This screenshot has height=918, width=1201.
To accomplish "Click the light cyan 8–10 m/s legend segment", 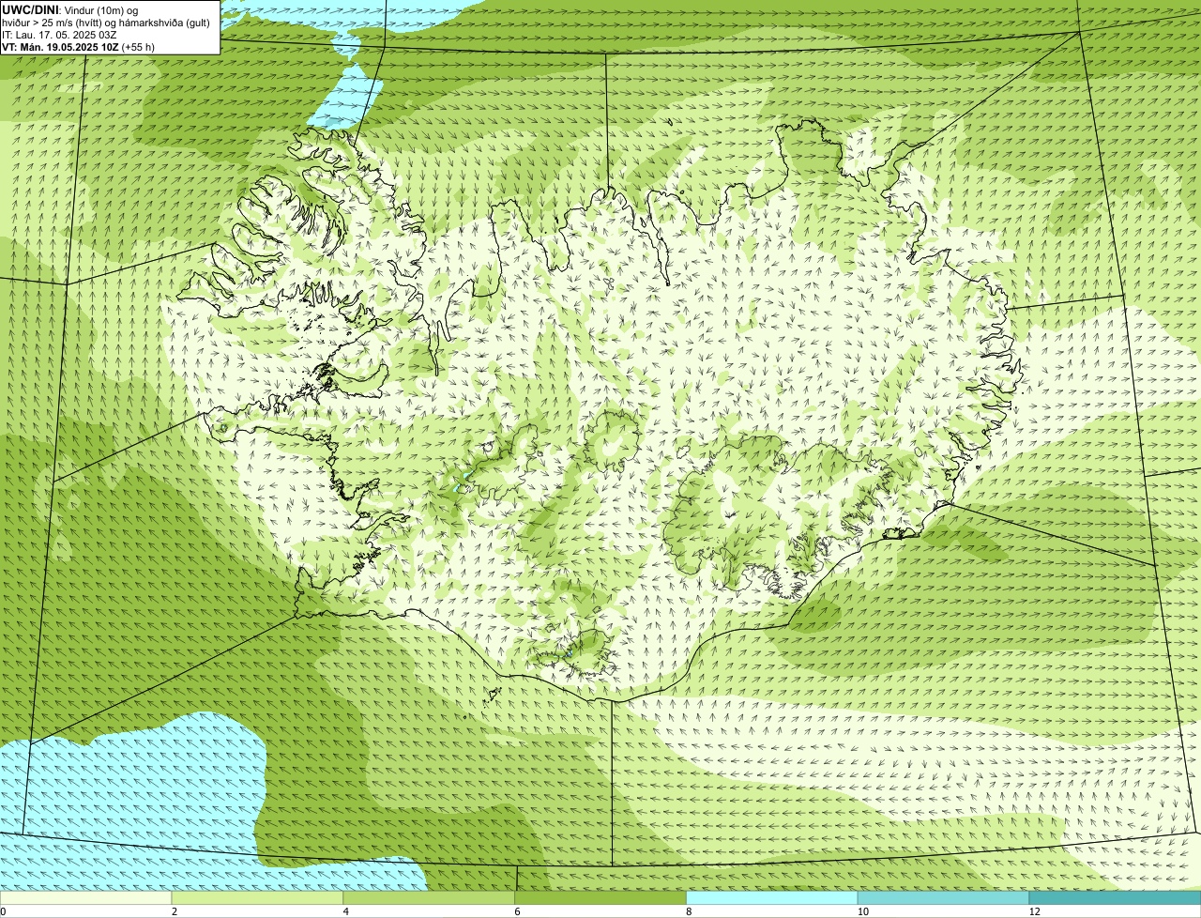I will click(772, 897).
